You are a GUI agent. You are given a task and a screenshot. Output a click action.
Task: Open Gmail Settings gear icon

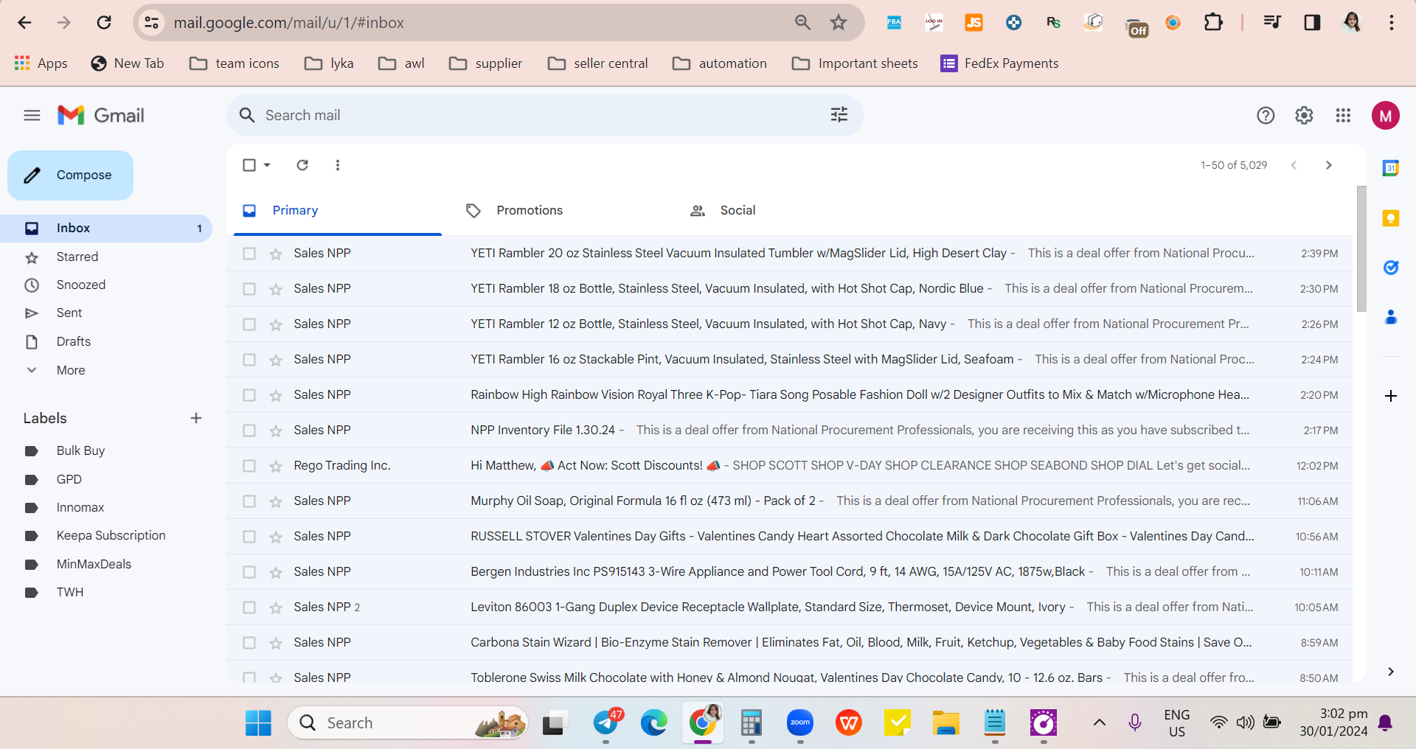(1304, 115)
